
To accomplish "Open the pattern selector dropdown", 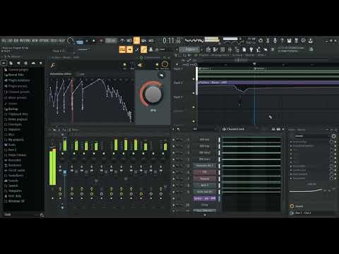I will click(x=190, y=49).
